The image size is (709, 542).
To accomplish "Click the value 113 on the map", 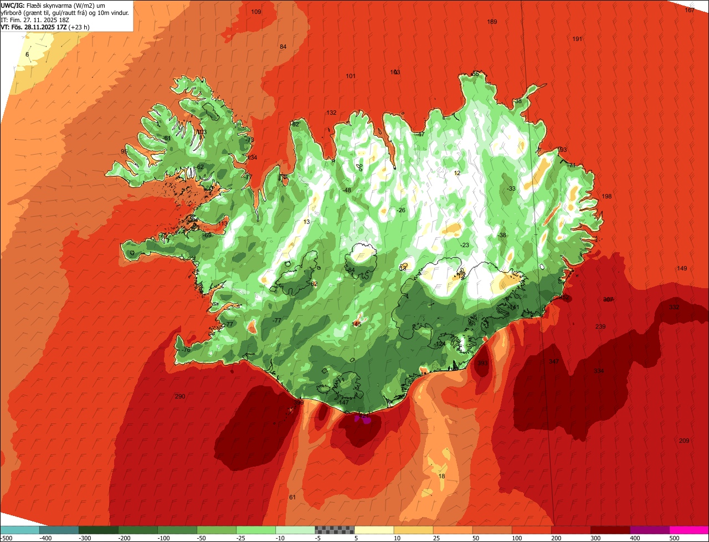I will click(x=223, y=223).
